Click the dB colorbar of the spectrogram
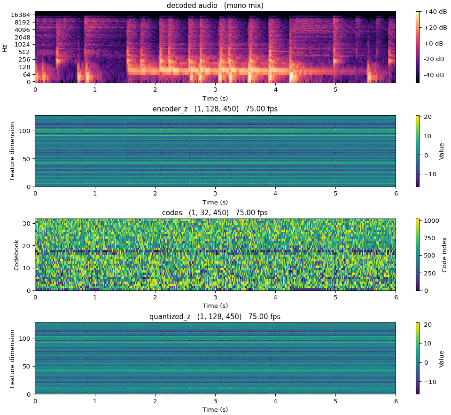Viewport: 451px width, 415px height. pyautogui.click(x=418, y=47)
